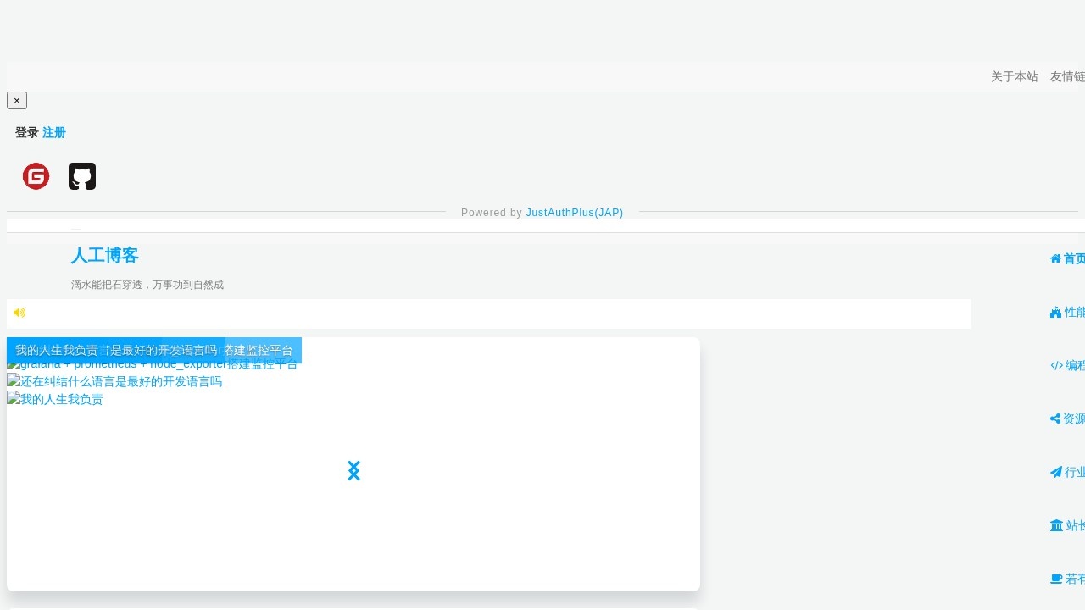Switch to the 登录 tab
This screenshot has width=1085, height=610.
coord(26,132)
